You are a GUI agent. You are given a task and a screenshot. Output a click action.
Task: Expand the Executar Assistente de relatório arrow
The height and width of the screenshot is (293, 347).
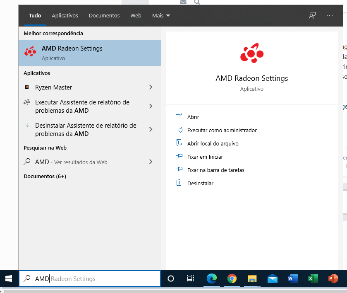point(151,106)
